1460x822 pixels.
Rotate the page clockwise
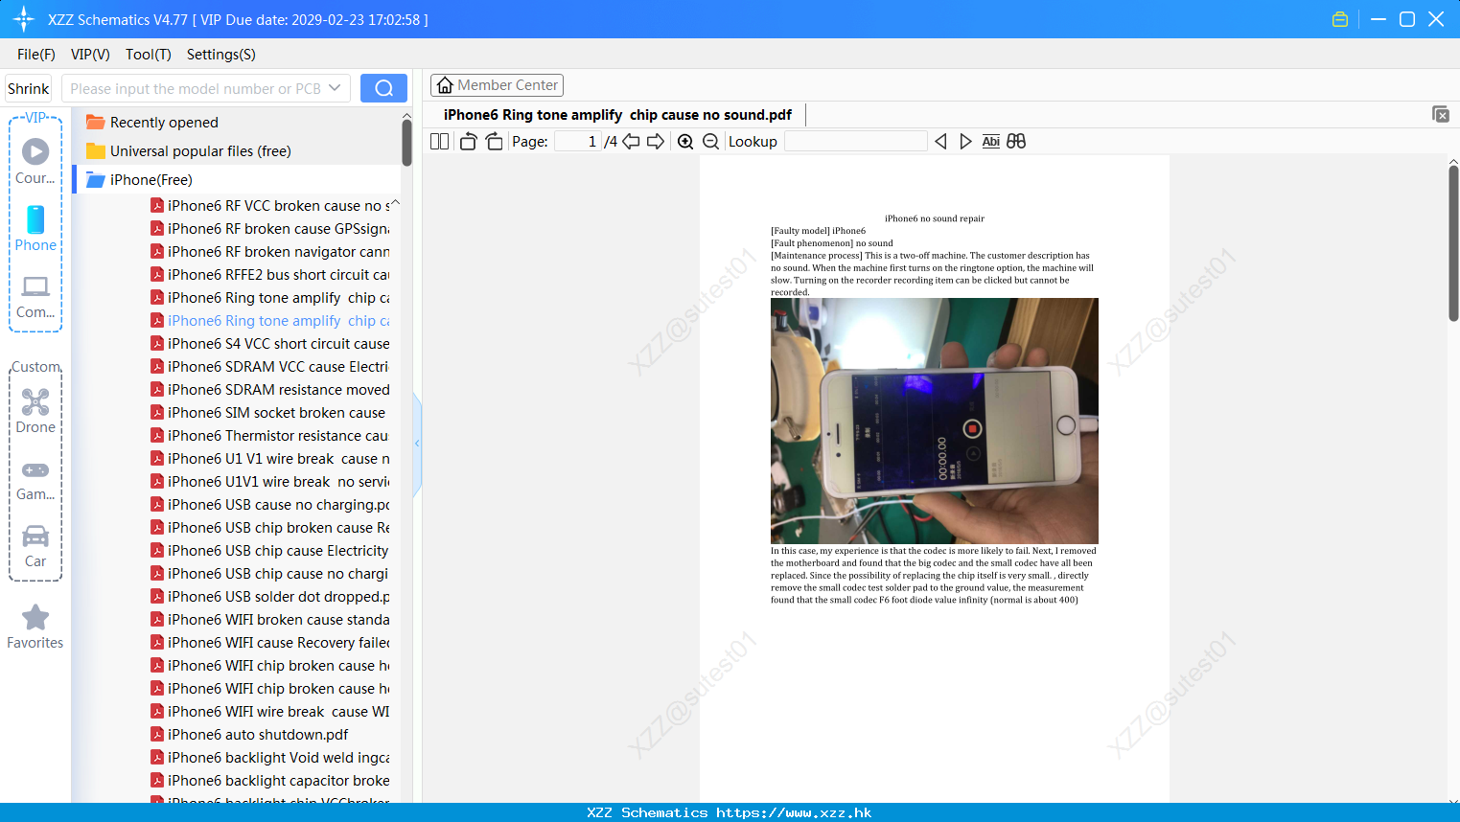[x=494, y=142]
